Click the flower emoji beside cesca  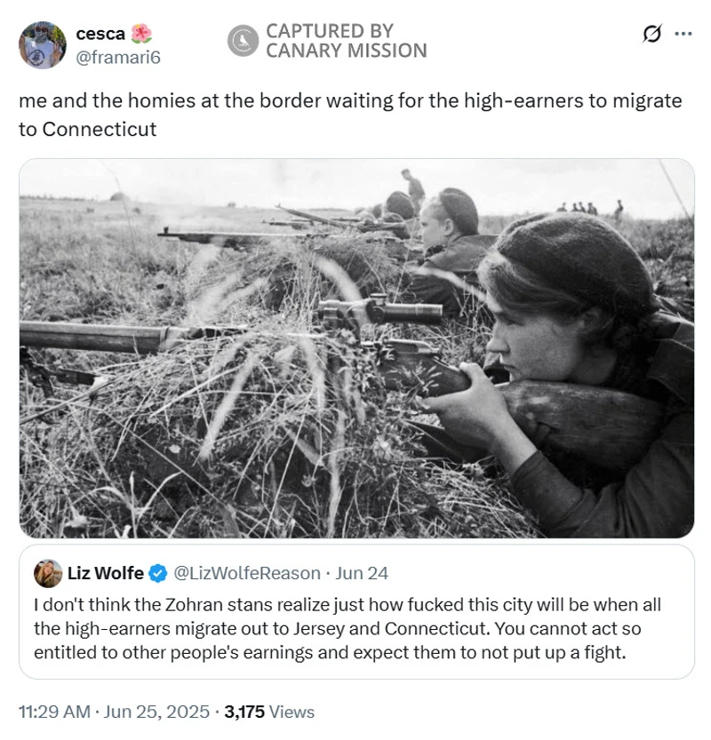[x=141, y=34]
